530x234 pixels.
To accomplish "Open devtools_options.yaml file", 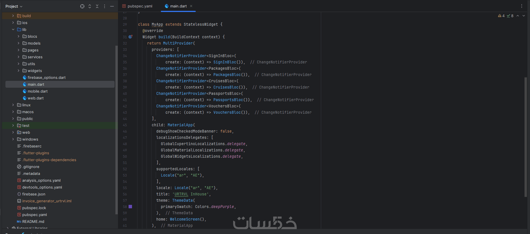I will click(42, 187).
